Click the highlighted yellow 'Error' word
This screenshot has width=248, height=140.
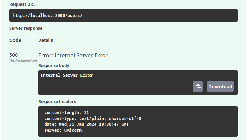point(86,75)
